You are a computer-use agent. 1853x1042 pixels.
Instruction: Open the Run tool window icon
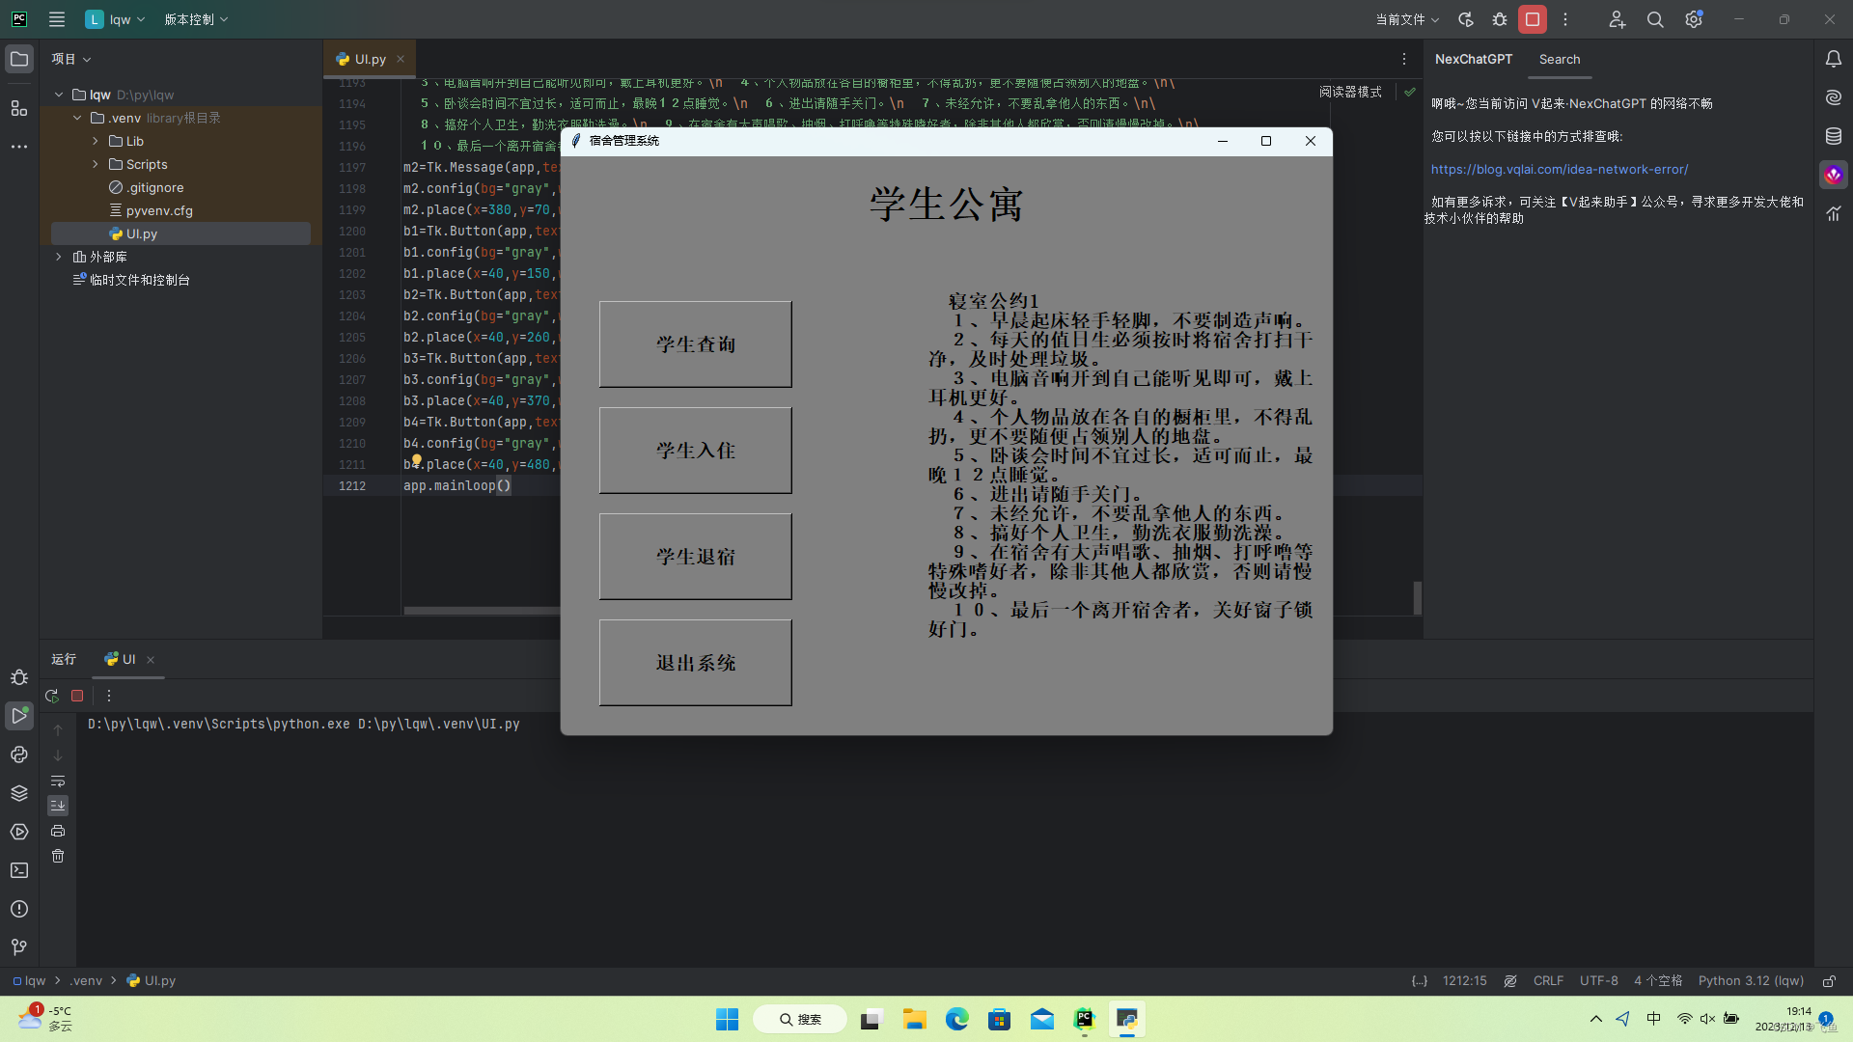tap(19, 715)
